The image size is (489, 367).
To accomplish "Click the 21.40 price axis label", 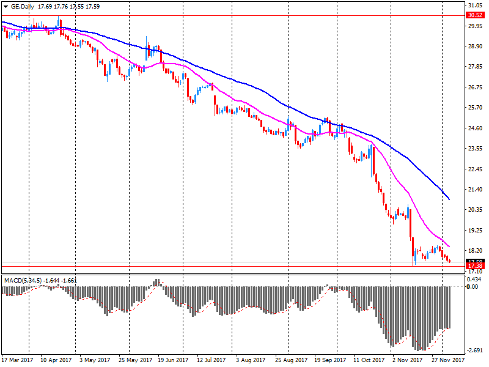I will point(476,189).
